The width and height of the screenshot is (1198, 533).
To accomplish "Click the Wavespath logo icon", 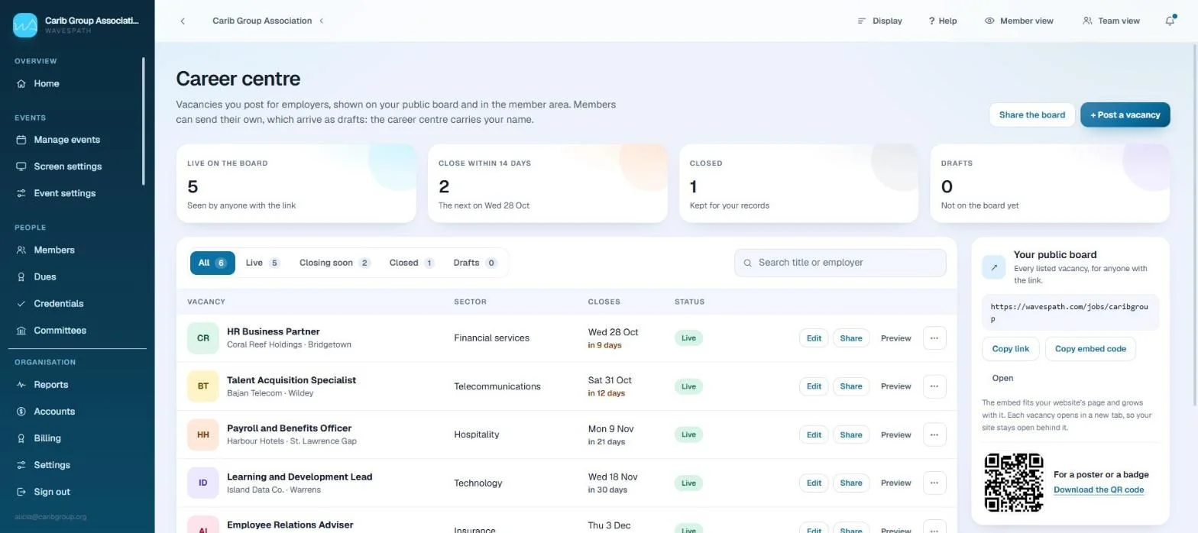I will coord(25,25).
